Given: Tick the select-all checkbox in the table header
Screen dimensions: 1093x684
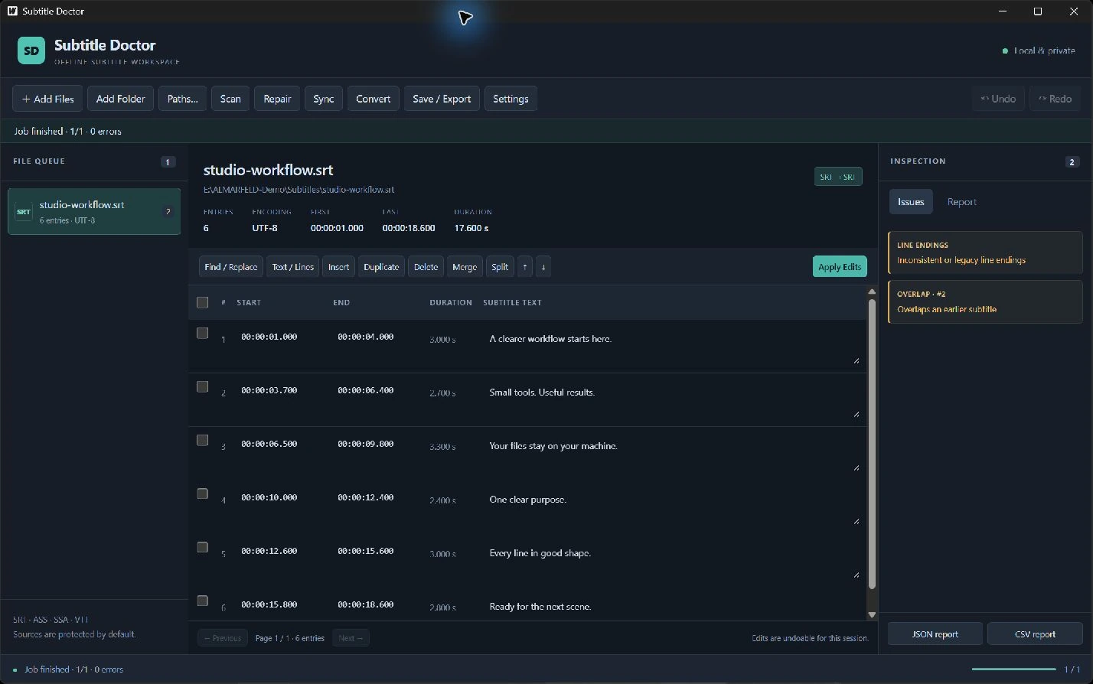Looking at the screenshot, I should tap(202, 302).
